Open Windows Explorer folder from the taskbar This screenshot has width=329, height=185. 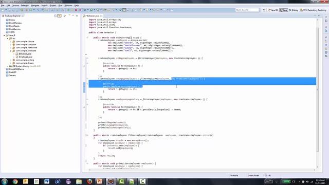pos(79,181)
